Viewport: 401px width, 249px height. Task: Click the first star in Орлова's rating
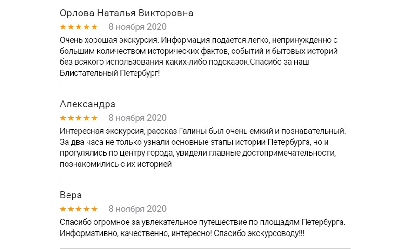pyautogui.click(x=64, y=27)
